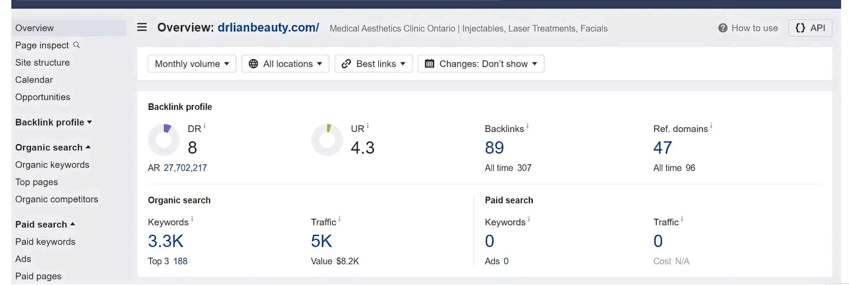
Task: Click the DR info icon
Action: 205,125
